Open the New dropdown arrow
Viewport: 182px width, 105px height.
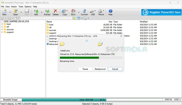click(x=10, y=12)
